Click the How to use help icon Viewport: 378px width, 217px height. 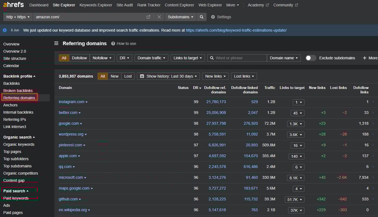pyautogui.click(x=113, y=44)
